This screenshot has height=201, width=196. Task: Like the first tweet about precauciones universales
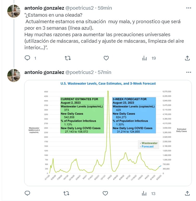click(106, 58)
